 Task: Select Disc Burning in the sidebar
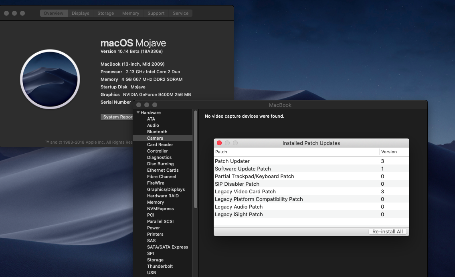pos(160,164)
